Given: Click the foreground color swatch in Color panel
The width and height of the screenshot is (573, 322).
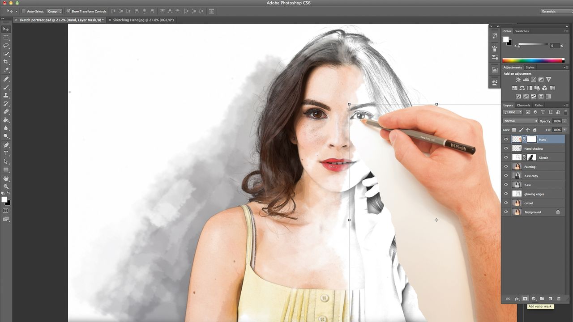Looking at the screenshot, I should [506, 39].
